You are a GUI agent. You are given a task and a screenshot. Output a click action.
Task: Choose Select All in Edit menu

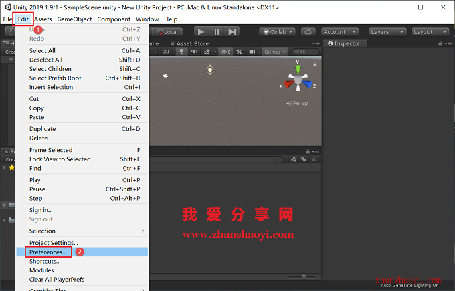(82, 50)
